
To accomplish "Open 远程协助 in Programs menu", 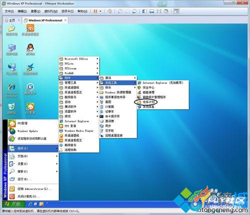I will coord(79,150).
